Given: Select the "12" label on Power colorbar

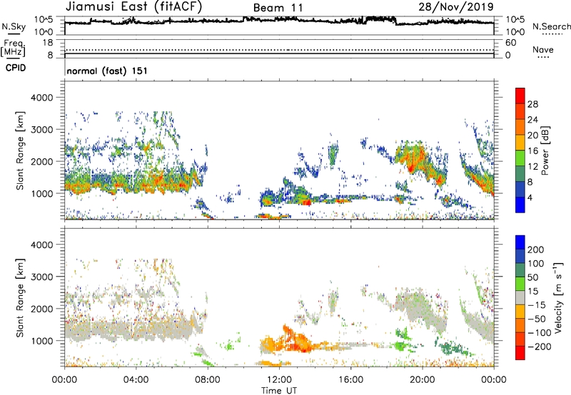Looking at the screenshot, I should click(x=532, y=167).
